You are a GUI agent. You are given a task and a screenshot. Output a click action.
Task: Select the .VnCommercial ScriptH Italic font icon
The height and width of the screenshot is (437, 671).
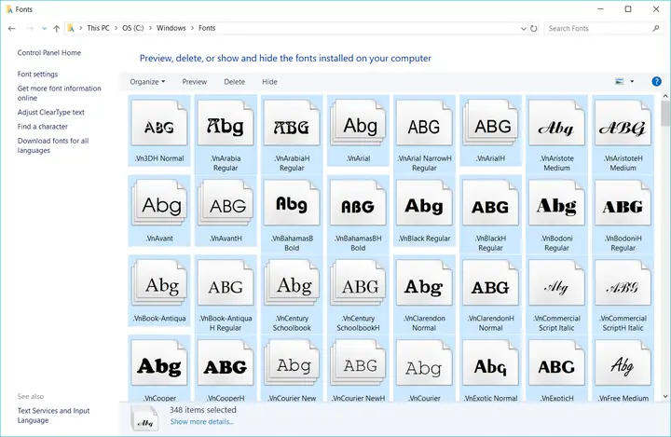(623, 283)
